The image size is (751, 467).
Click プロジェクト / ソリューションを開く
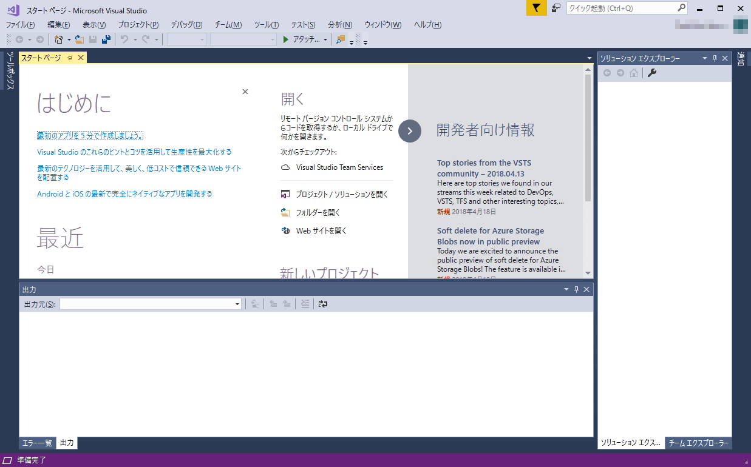342,195
